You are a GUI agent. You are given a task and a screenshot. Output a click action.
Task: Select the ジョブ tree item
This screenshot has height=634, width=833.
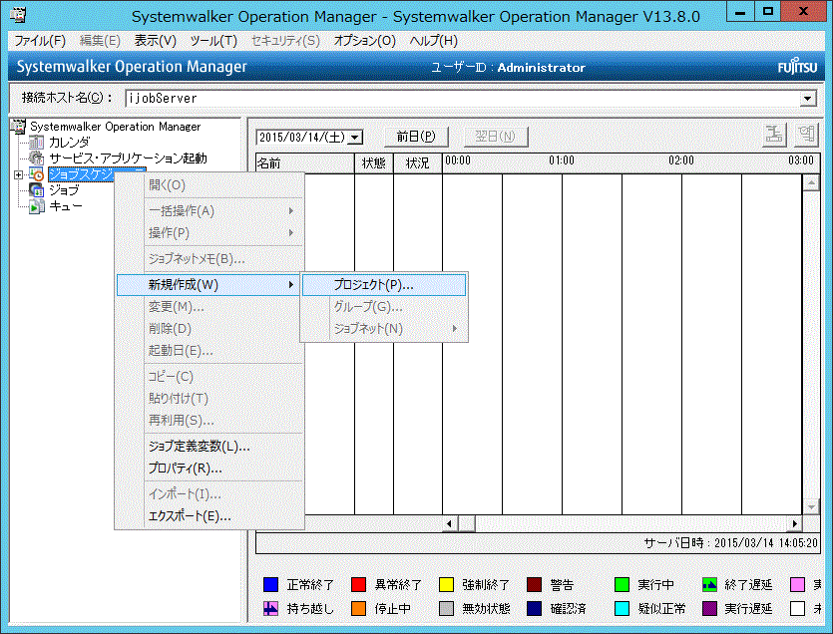pyautogui.click(x=64, y=190)
